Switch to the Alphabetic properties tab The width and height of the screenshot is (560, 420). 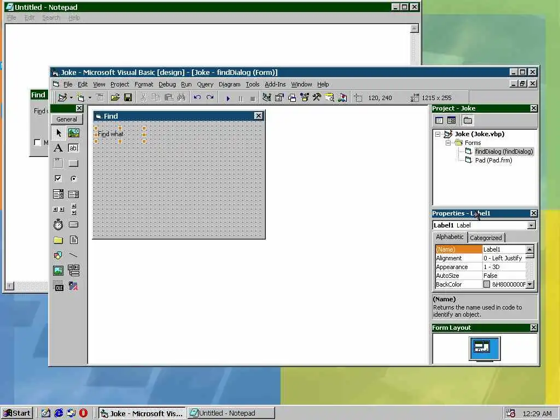(450, 237)
